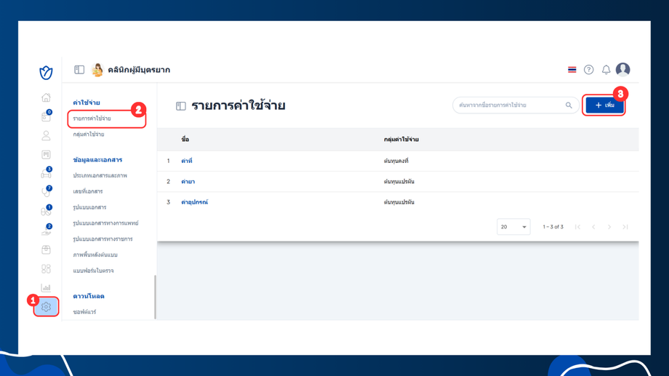Select รูปแบบเอกสารทางการแพทย์ menu item
The width and height of the screenshot is (669, 376).
point(105,223)
